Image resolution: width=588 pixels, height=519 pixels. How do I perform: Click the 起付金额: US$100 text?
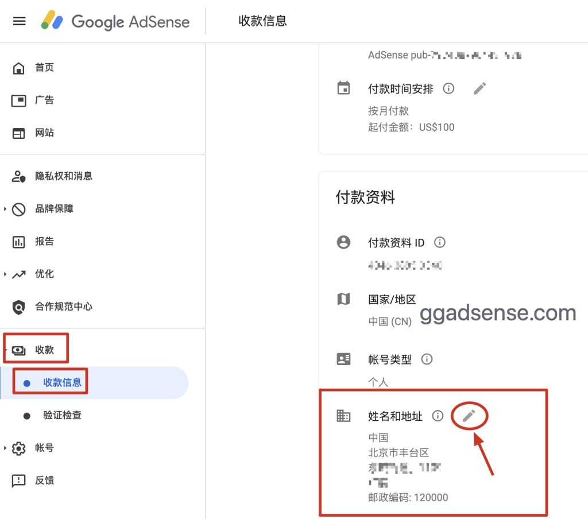[411, 127]
